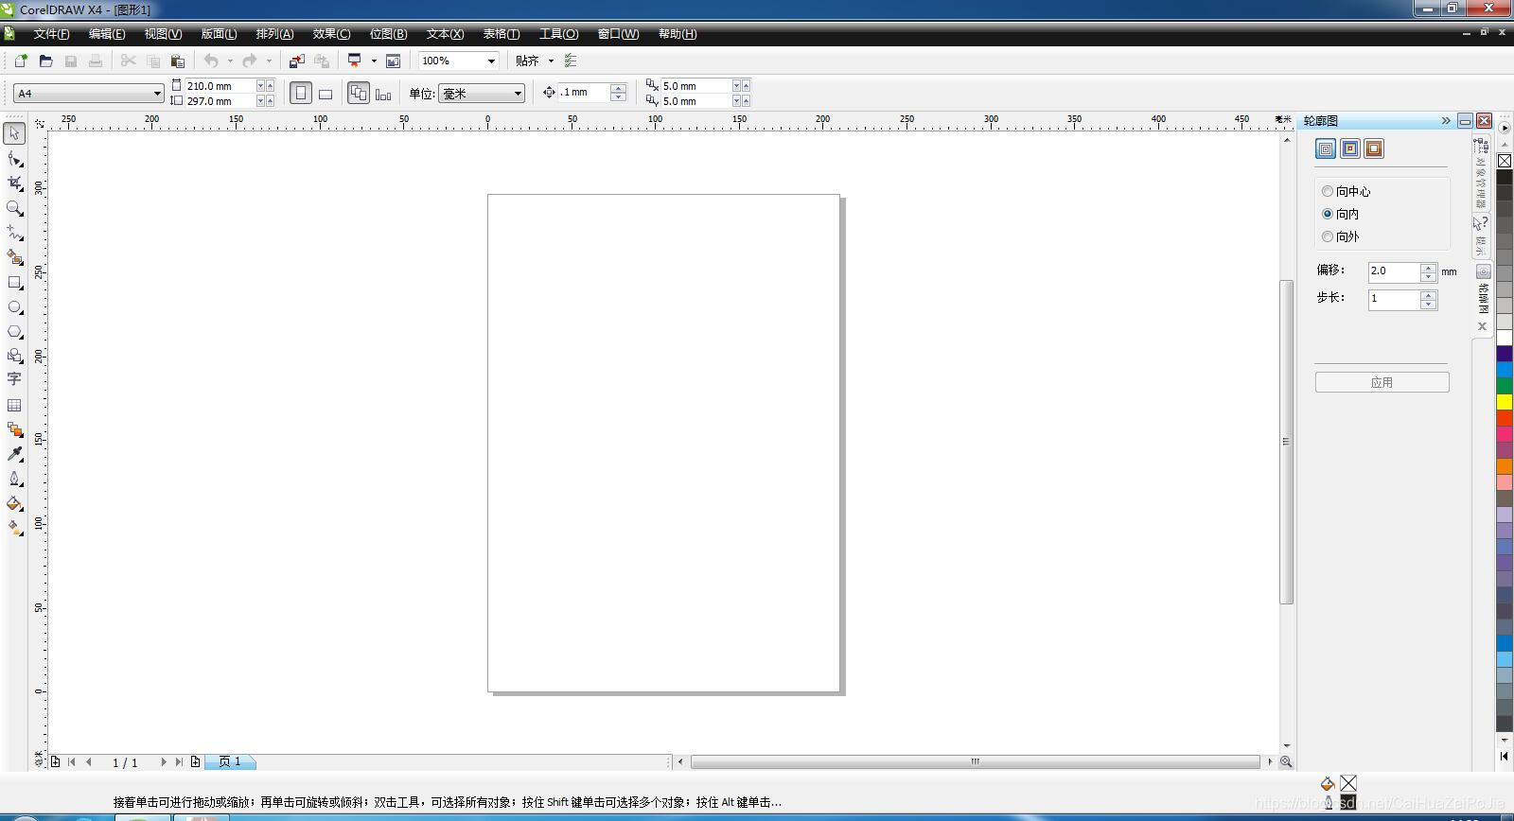Increase the nudge distance stepper
The width and height of the screenshot is (1514, 821).
[x=618, y=88]
